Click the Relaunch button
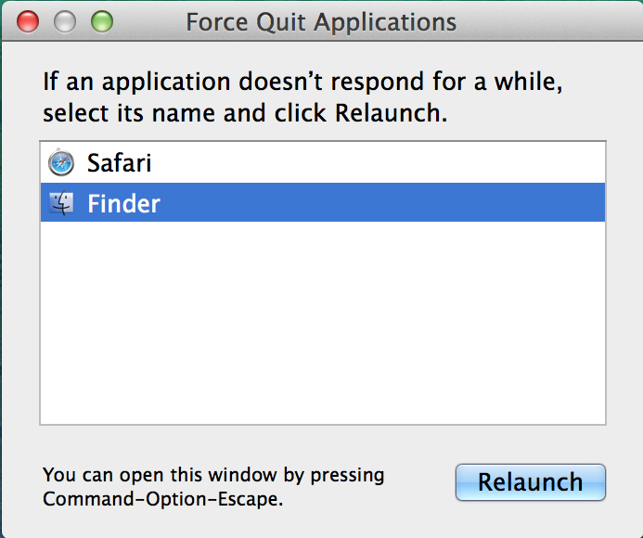Image resolution: width=643 pixels, height=538 pixels. (530, 482)
